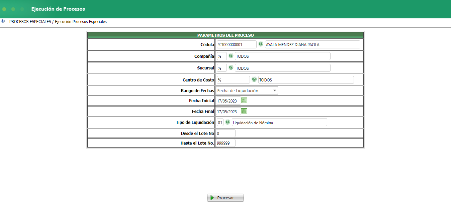Click the Ejecución de Procesos title
The image size is (451, 216).
[x=58, y=9]
